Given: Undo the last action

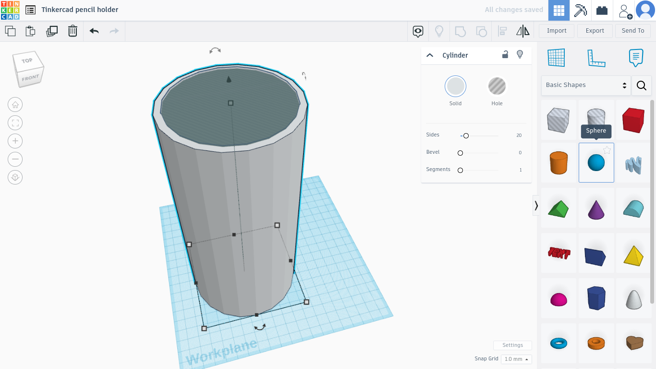Looking at the screenshot, I should pos(94,30).
